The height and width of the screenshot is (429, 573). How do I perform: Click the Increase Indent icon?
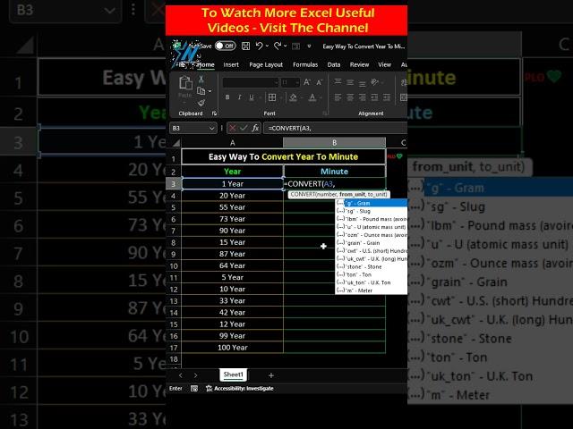(x=387, y=97)
